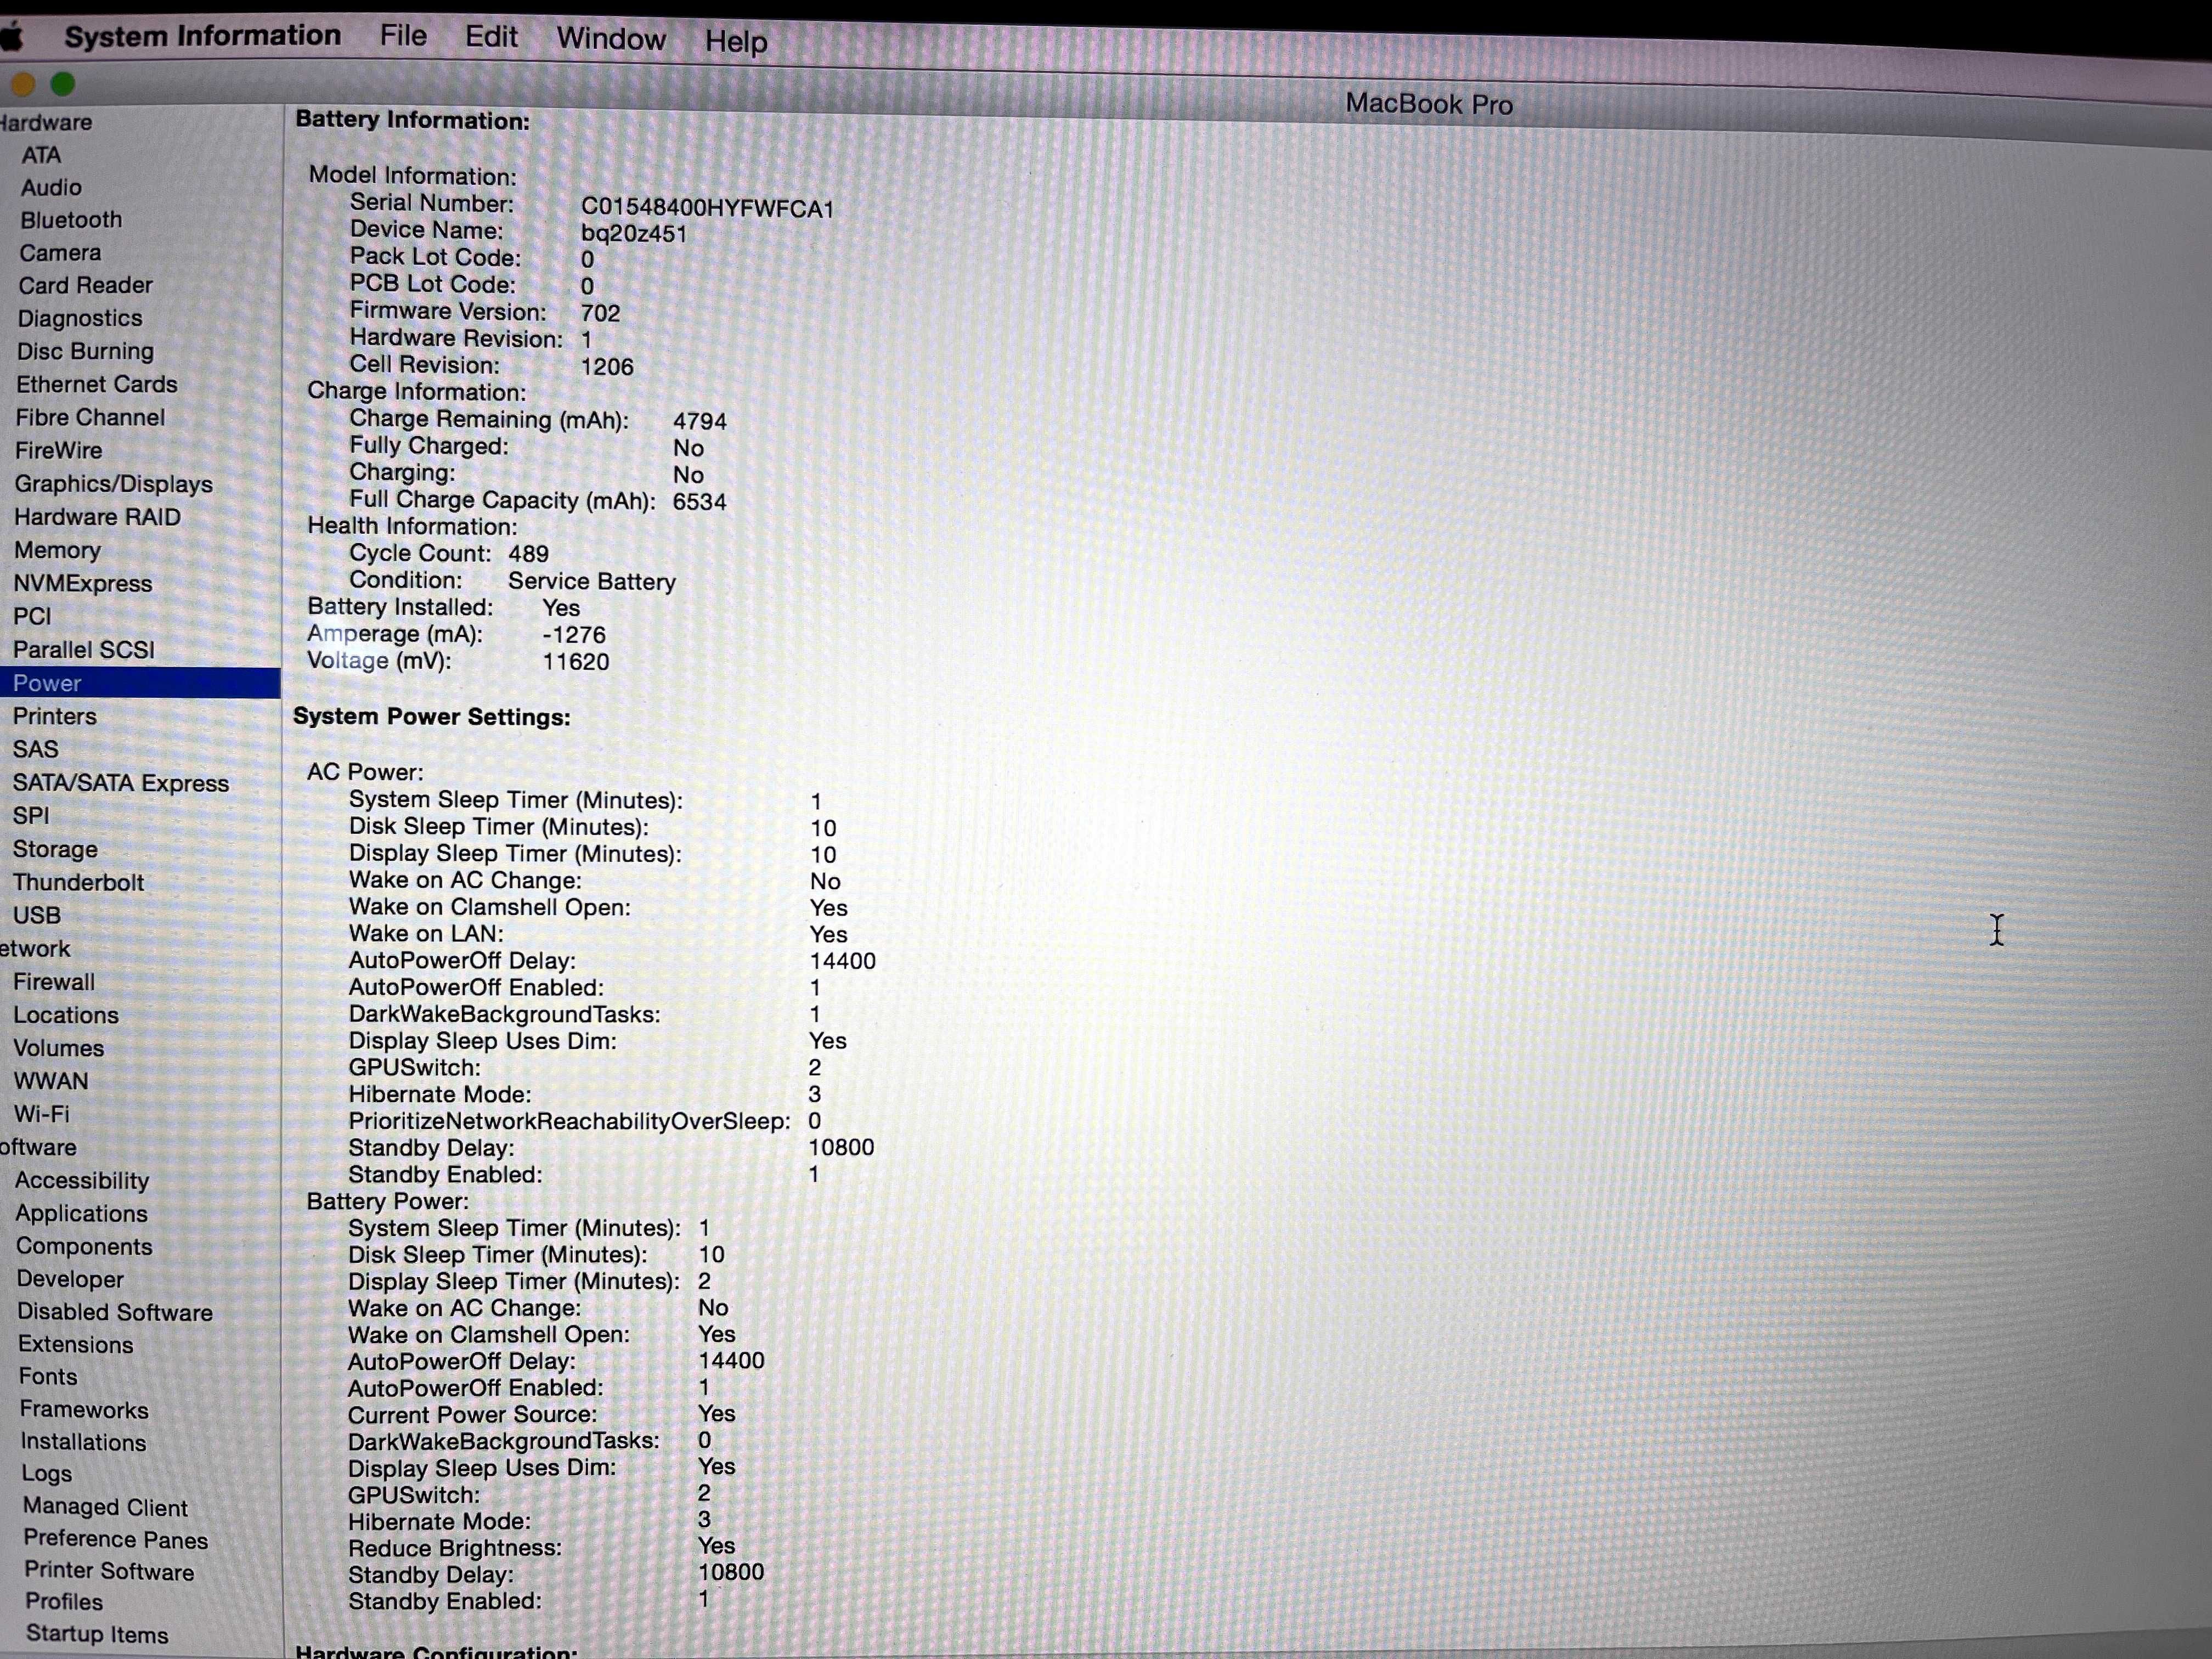Select Frameworks in the sidebar

coord(84,1410)
